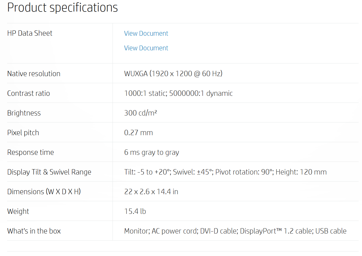
Task: Click the Display Tilt & Swivel Range label
Action: (x=49, y=172)
